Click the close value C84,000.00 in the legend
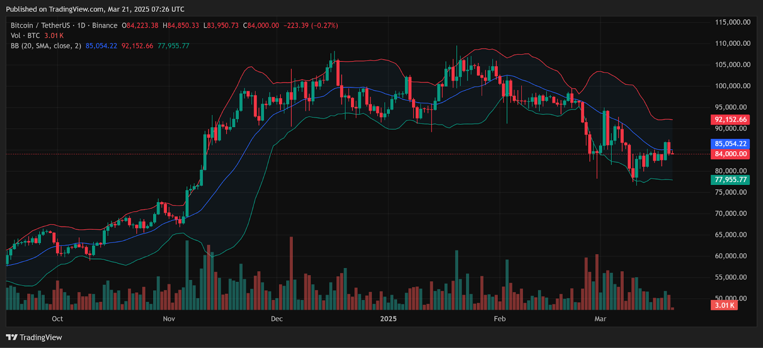 click(261, 25)
